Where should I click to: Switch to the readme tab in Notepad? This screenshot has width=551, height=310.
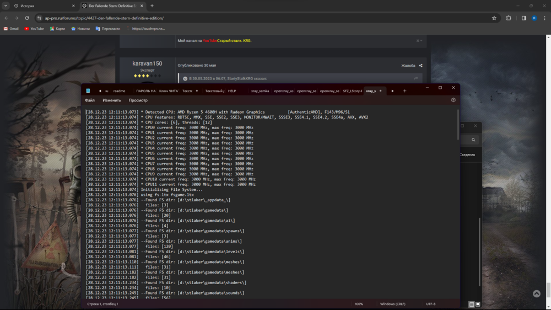[x=119, y=91]
